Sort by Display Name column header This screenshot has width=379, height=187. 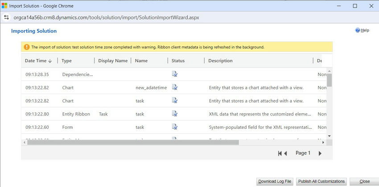tap(113, 61)
